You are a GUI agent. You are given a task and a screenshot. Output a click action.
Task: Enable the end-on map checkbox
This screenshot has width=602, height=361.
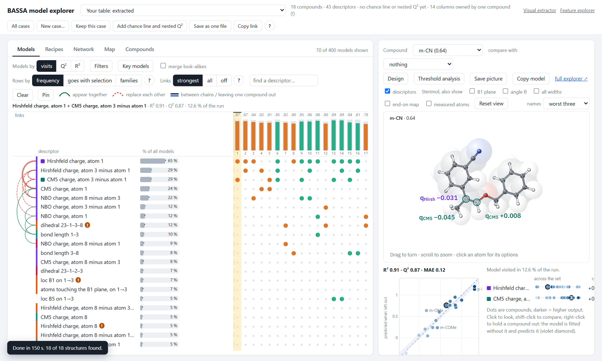[x=387, y=103]
